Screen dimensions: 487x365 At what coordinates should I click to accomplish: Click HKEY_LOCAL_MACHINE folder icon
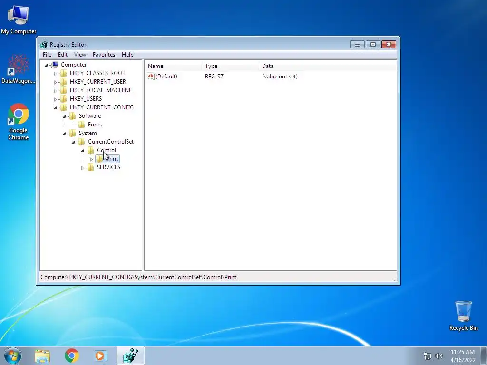[x=64, y=90]
